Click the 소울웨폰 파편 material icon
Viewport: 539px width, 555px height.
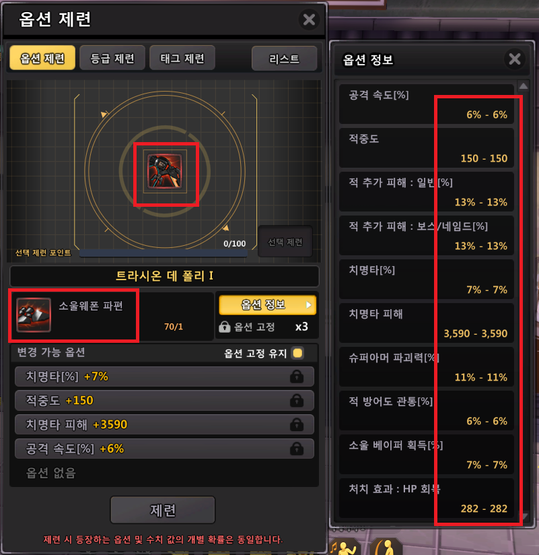(x=34, y=315)
